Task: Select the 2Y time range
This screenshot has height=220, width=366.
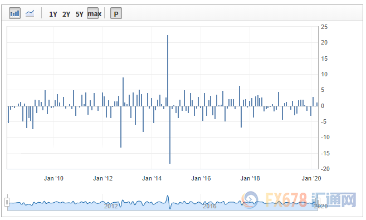Action: [x=66, y=14]
